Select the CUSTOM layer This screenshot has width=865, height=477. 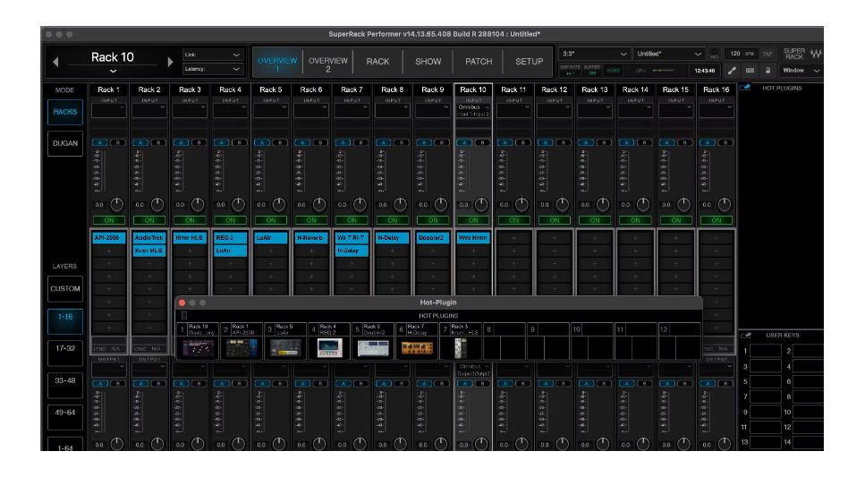(65, 289)
